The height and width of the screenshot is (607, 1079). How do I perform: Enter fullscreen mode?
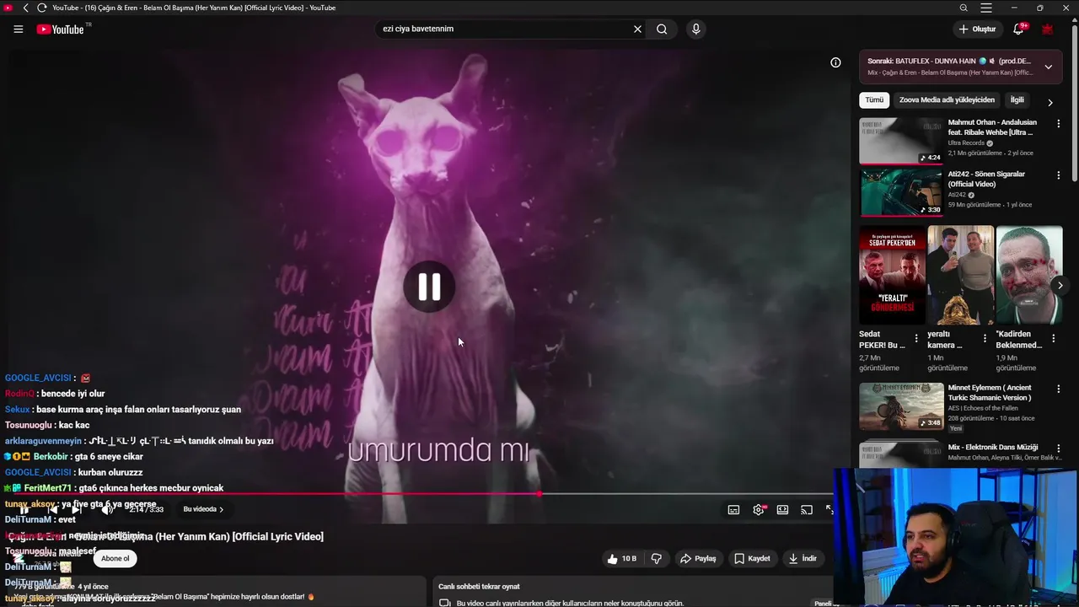829,509
